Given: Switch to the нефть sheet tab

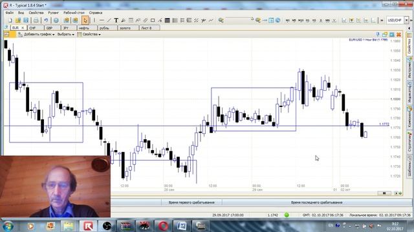Looking at the screenshot, I should 87,28.
